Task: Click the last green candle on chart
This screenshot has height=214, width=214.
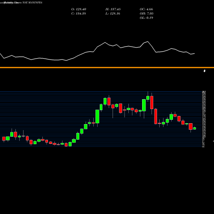Action: [x=195, y=128]
